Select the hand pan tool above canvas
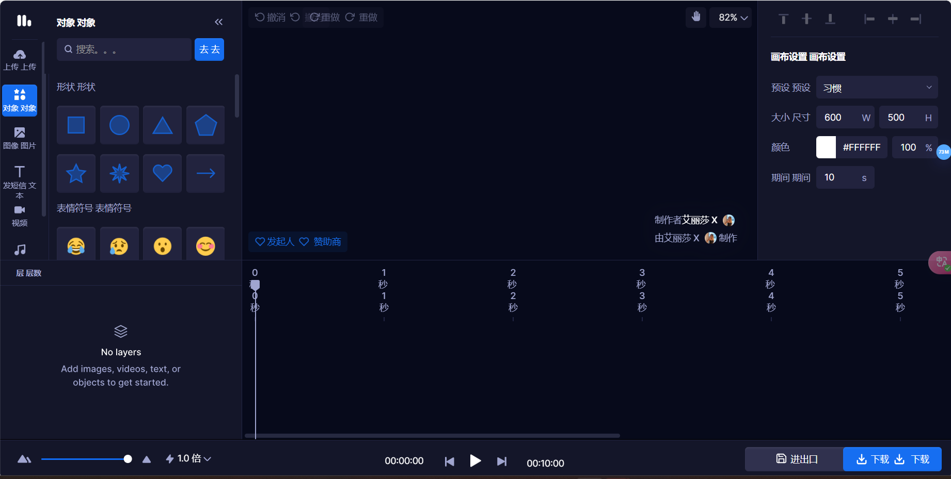951x479 pixels. 695,17
